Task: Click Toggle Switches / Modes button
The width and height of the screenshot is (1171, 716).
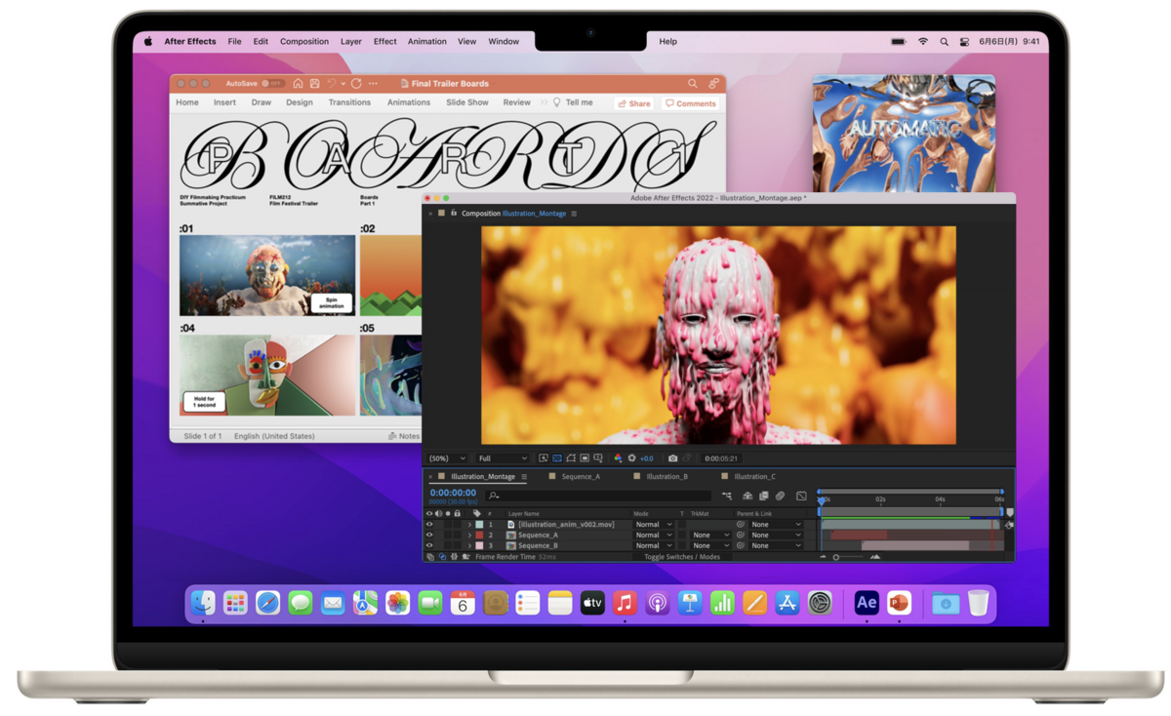Action: (x=682, y=557)
